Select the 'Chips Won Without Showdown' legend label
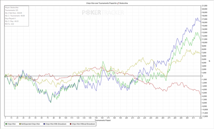Viewport: 214px width, 129px height. (83, 124)
